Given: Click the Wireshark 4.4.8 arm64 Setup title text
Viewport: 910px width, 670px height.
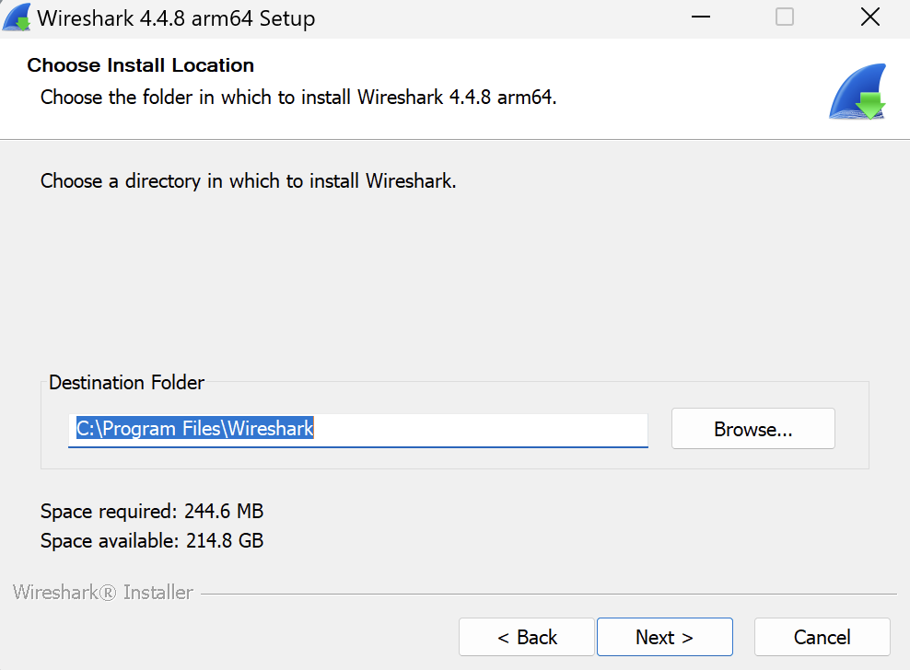Looking at the screenshot, I should point(176,18).
